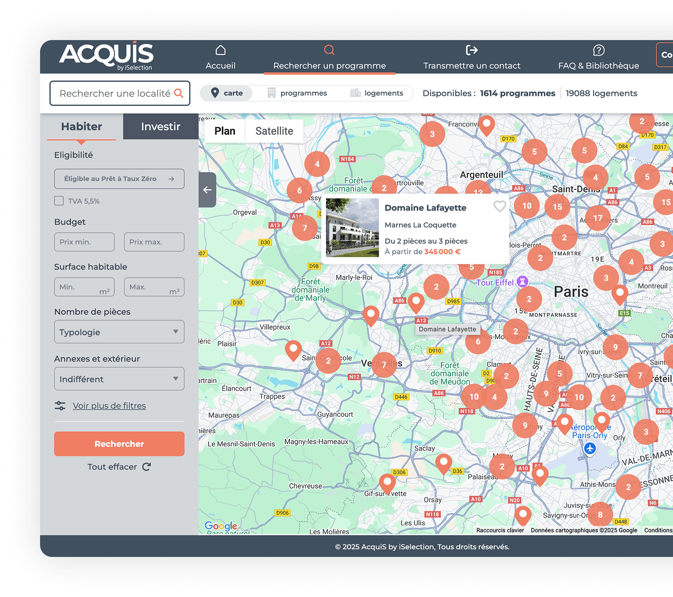Open FAQ & Bibliothèque section

click(598, 58)
